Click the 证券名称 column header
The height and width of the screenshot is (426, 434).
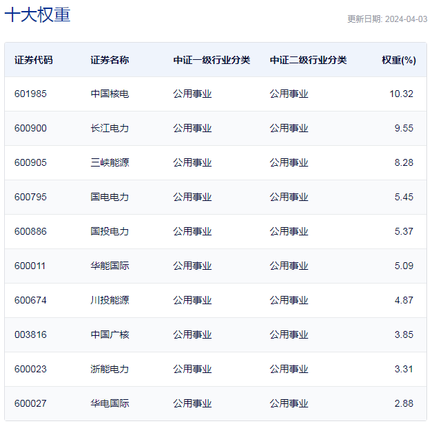110,60
